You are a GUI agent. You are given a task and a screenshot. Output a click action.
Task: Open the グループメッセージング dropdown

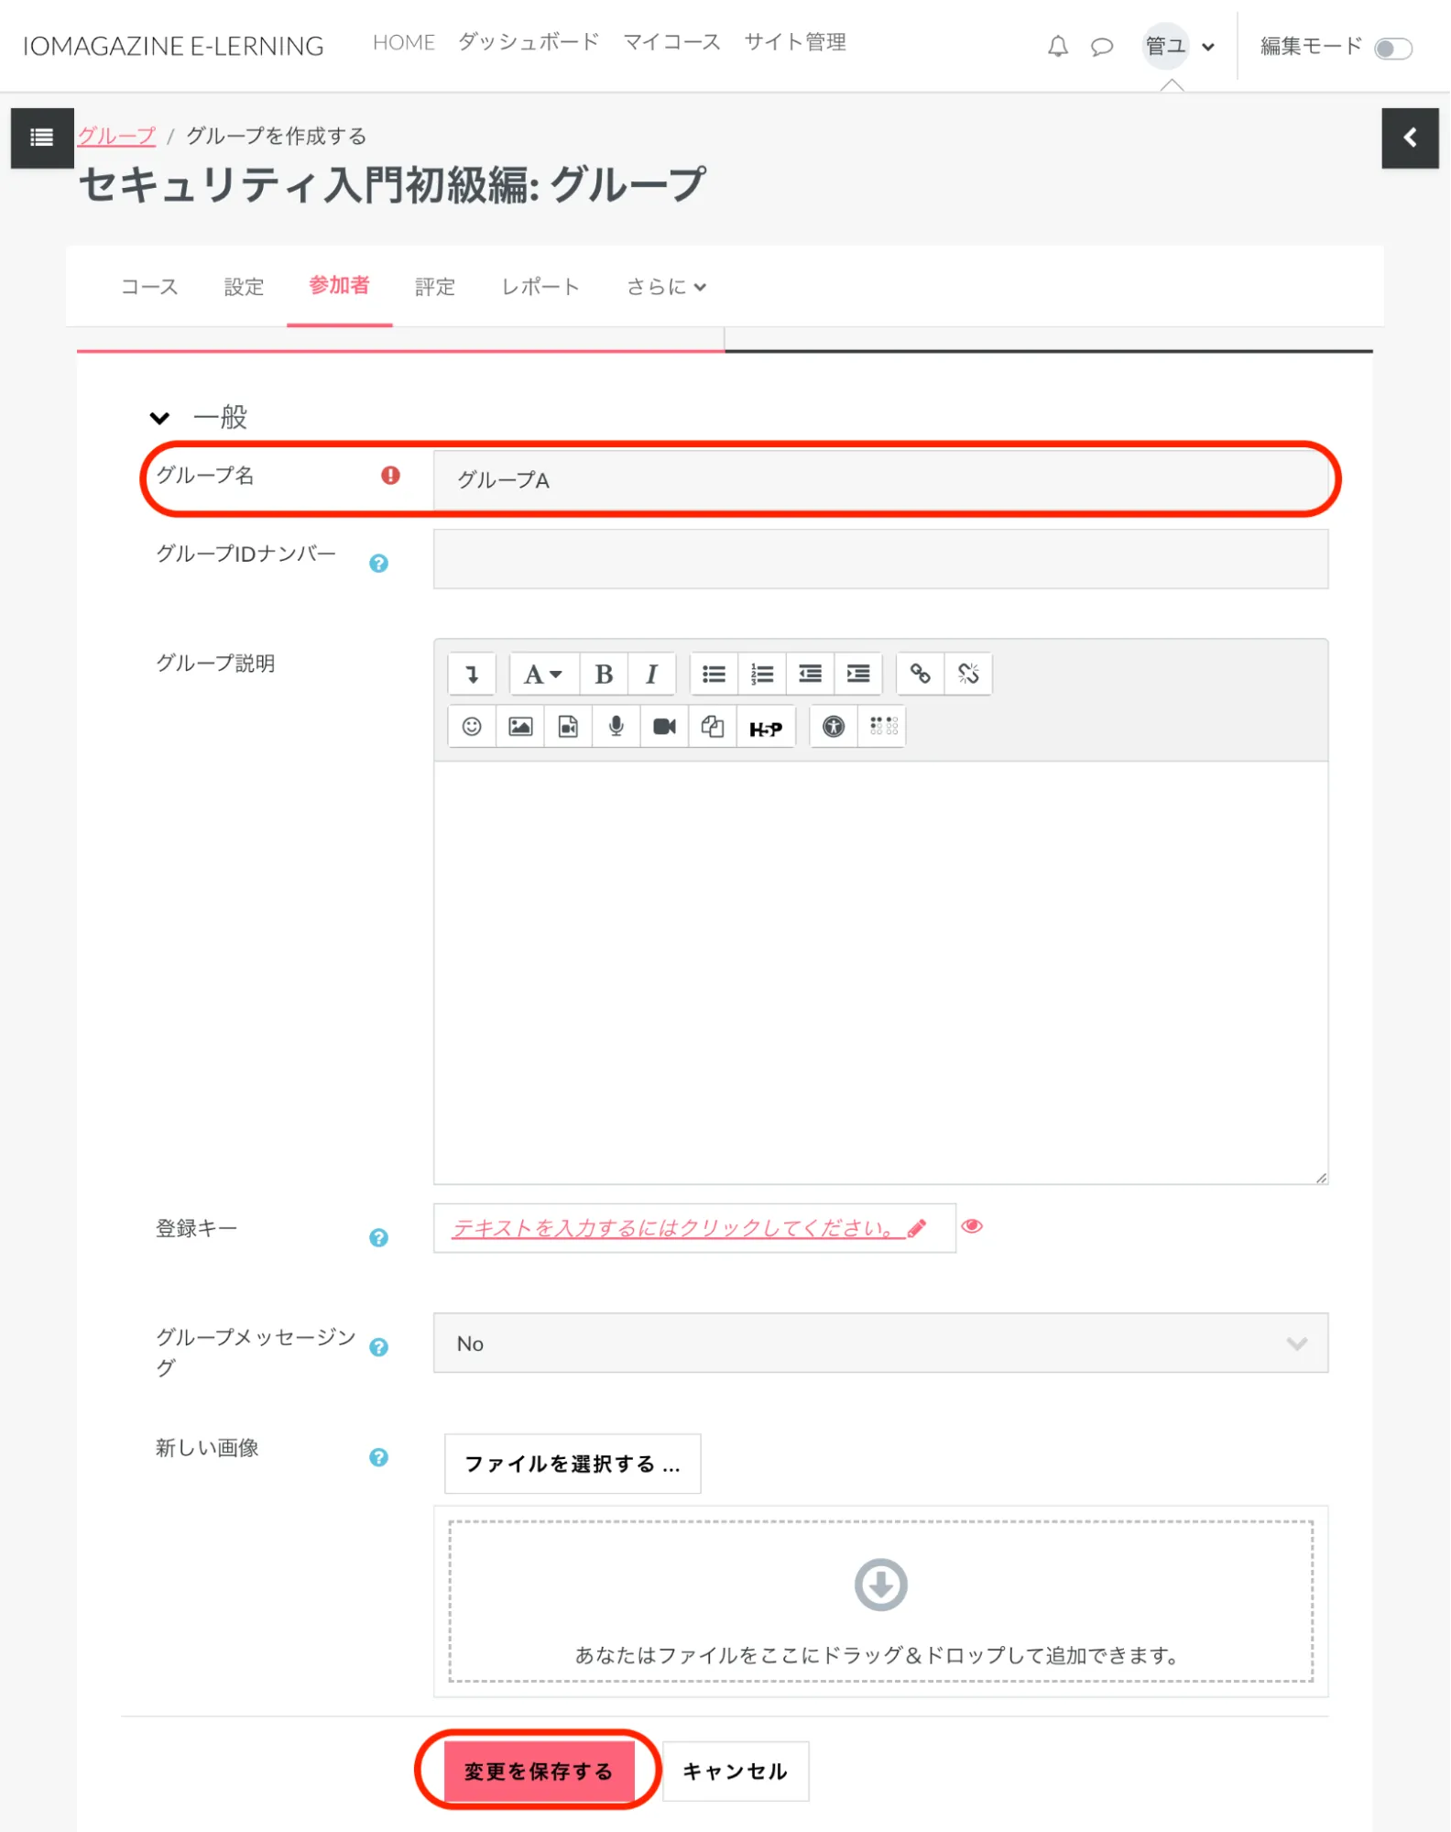click(879, 1343)
